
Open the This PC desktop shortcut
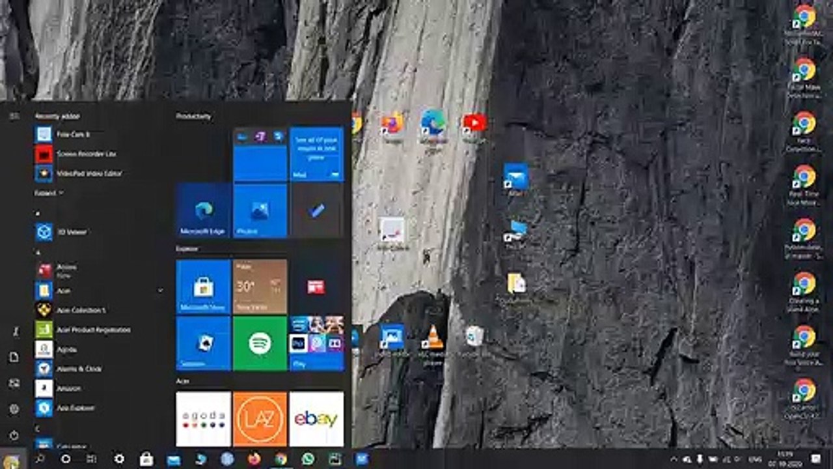click(515, 234)
